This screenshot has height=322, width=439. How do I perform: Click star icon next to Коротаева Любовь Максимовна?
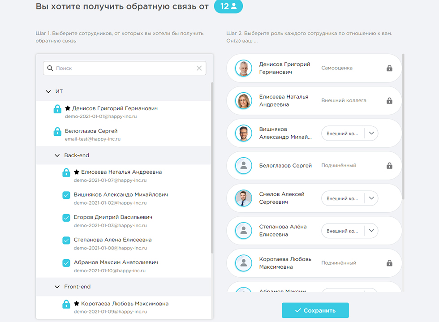(x=77, y=304)
